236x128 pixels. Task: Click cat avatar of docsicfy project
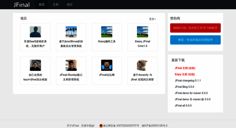coord(142,65)
